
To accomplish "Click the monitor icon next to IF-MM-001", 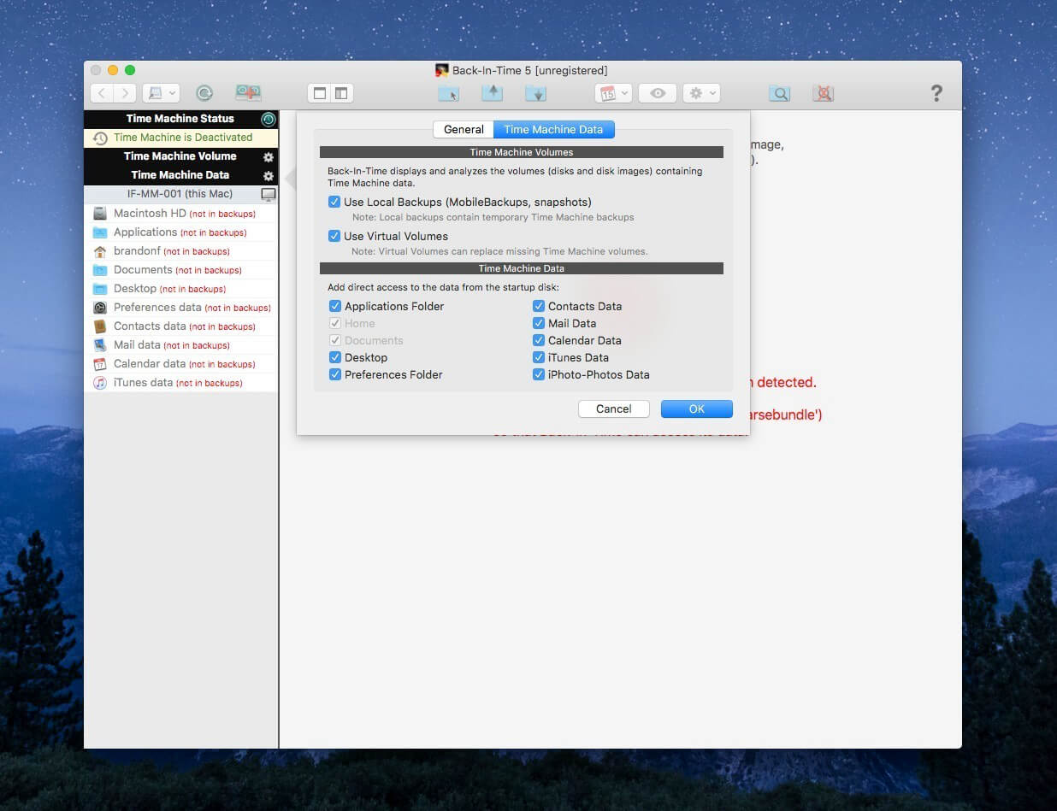I will click(269, 194).
